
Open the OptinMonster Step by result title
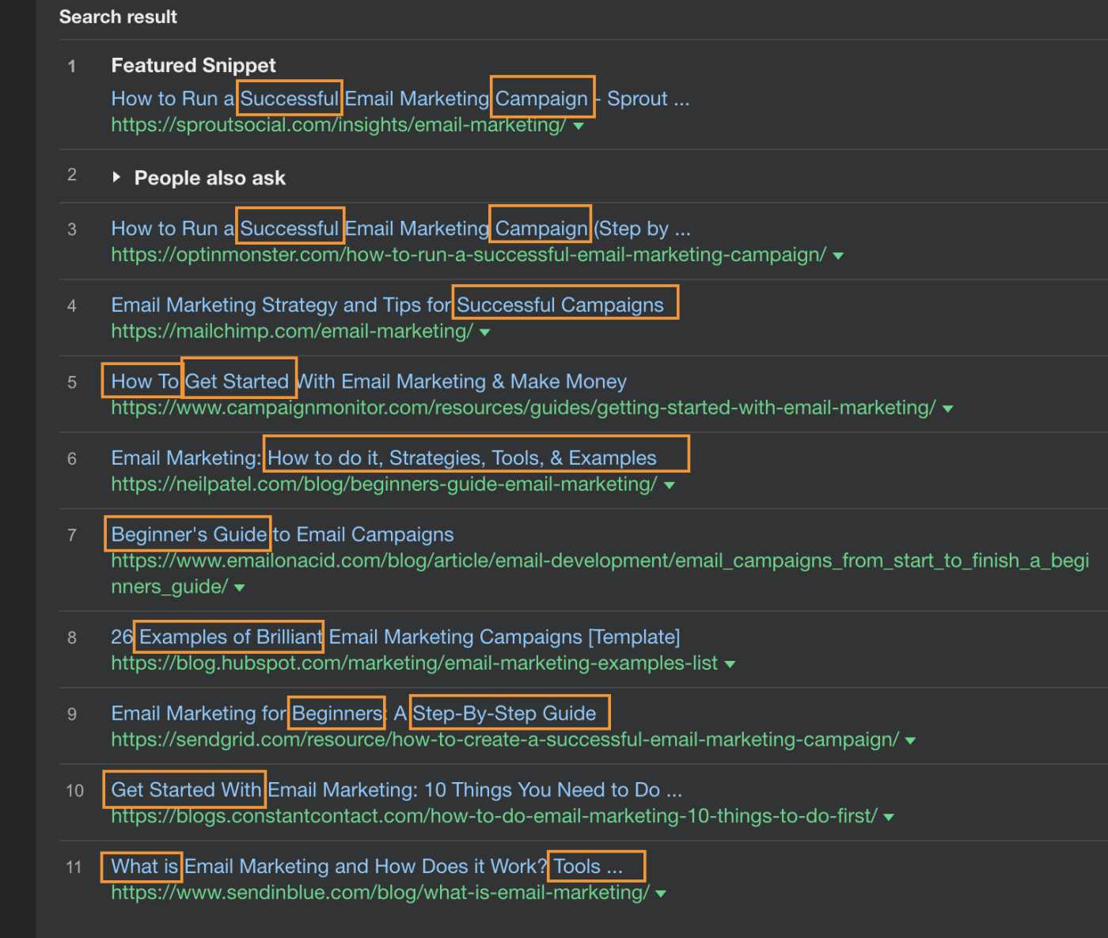coord(401,229)
